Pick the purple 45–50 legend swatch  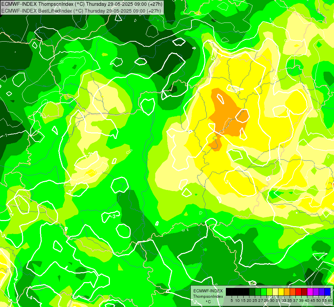316,292
